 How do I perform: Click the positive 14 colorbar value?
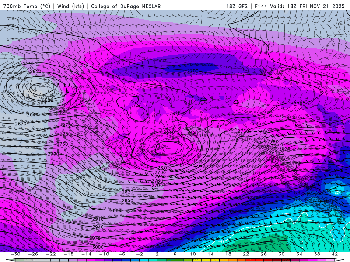210,254
